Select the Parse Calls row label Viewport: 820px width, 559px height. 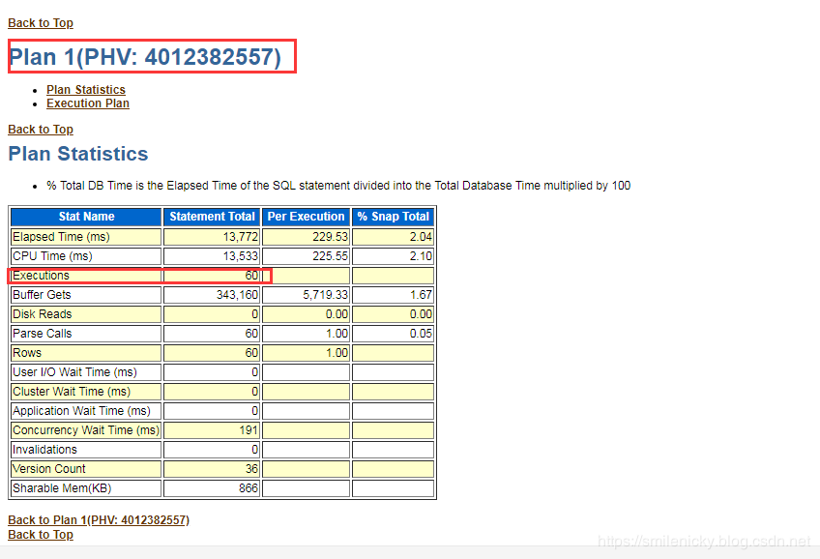[43, 334]
